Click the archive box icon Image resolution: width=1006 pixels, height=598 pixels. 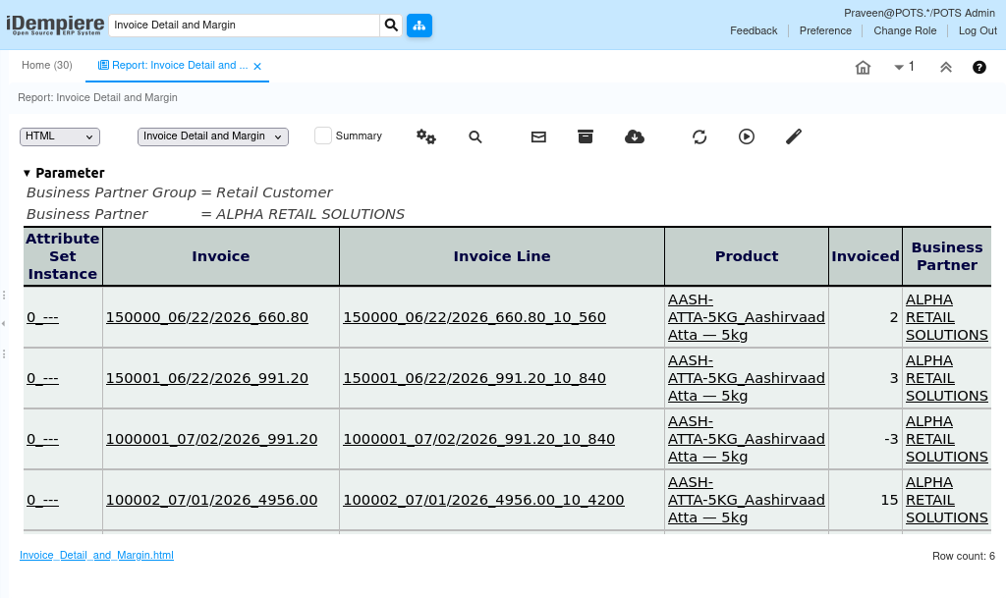pos(586,136)
